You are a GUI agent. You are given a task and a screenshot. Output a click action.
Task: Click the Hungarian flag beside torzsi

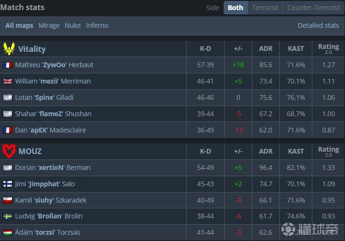[8, 233]
